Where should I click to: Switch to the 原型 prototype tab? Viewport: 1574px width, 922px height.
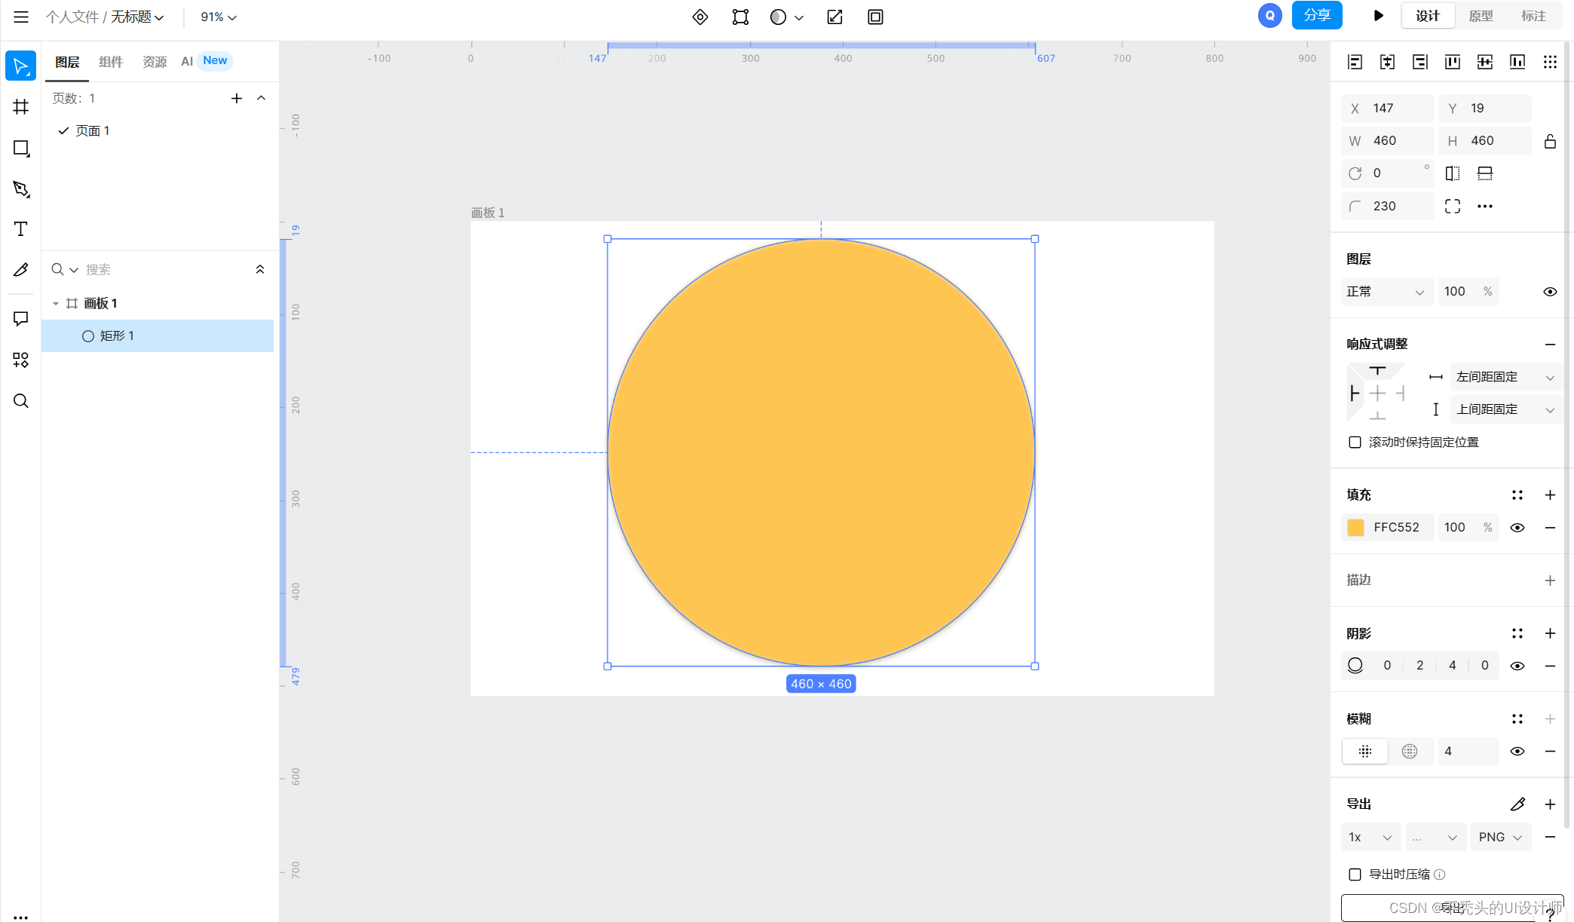(x=1481, y=16)
